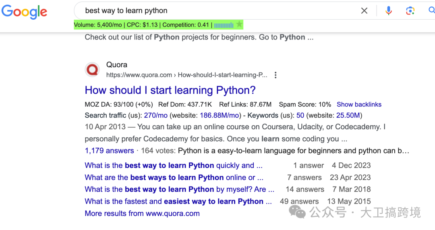The height and width of the screenshot is (230, 435).
Task: Open 'learn Python by myself' link
Action: click(x=180, y=189)
